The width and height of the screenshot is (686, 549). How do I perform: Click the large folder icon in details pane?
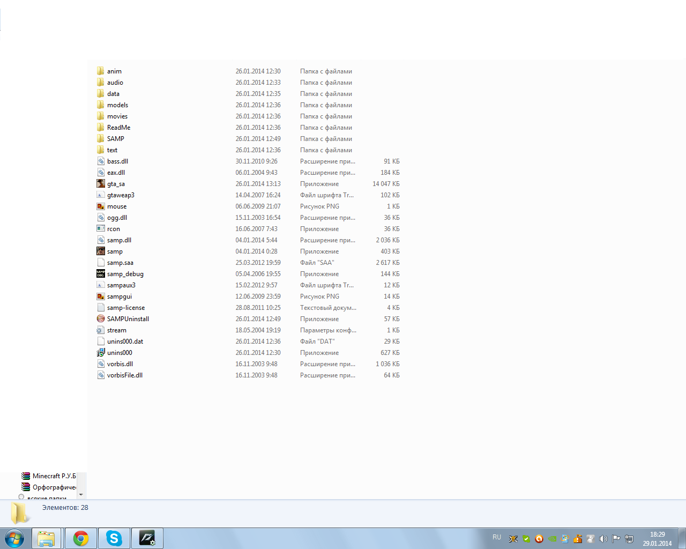[20, 513]
